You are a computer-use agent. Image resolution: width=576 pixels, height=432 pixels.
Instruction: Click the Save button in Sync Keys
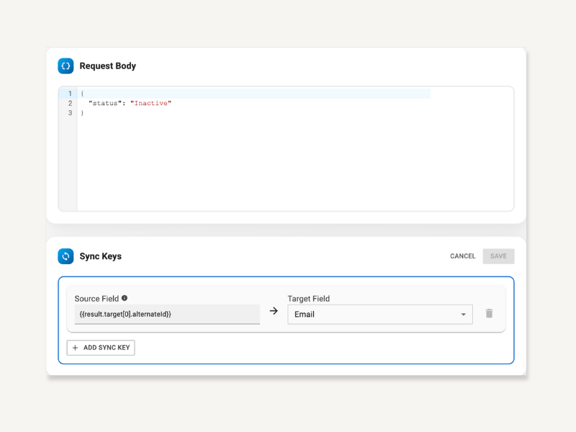pos(498,256)
